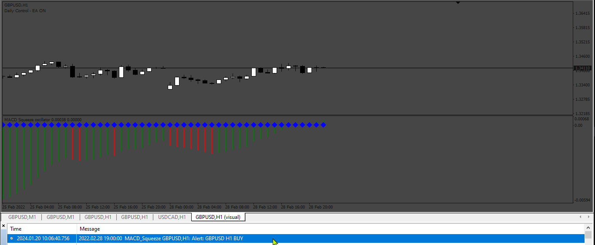Click the bullet icon of the alert row
The image size is (595, 245).
[x=12, y=238]
